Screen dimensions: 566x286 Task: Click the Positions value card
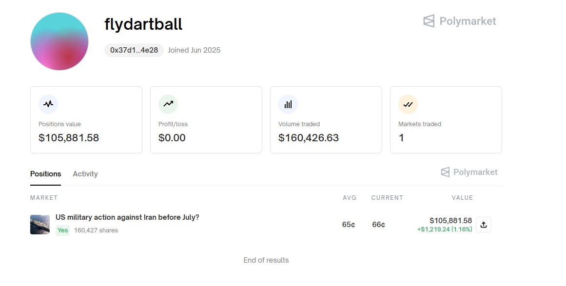click(x=86, y=120)
